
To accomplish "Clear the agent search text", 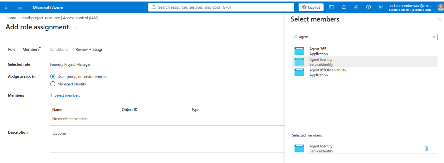I will point(434,37).
